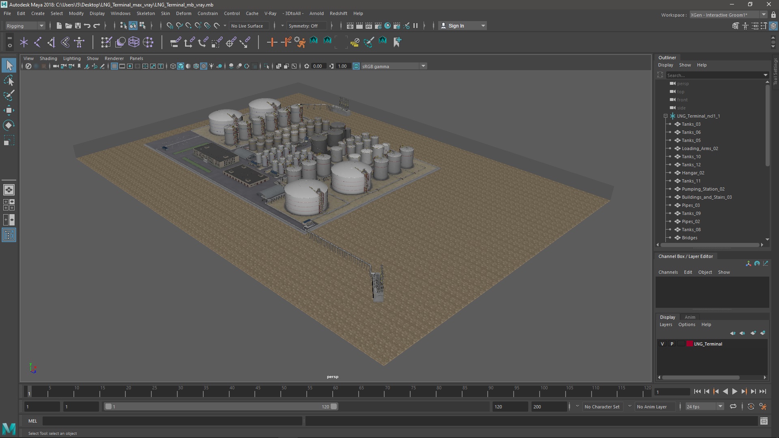Image resolution: width=779 pixels, height=438 pixels.
Task: Activate the Scale tool
Action: 9,140
